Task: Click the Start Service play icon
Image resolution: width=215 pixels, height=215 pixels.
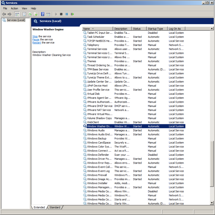Action: click(x=56, y=14)
